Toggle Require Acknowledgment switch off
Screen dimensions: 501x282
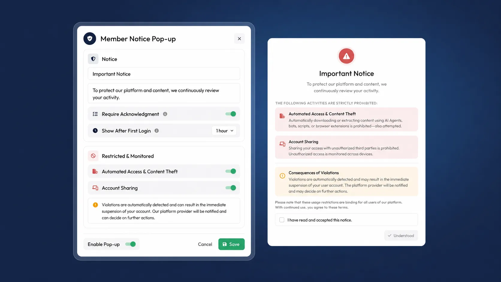tap(231, 114)
